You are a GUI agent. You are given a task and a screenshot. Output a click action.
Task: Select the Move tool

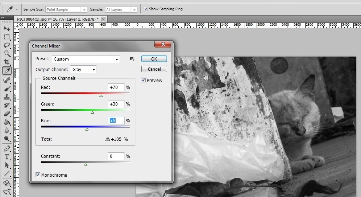point(7,29)
